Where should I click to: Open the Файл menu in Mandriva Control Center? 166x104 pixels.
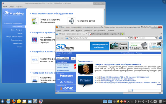(x=5, y=7)
